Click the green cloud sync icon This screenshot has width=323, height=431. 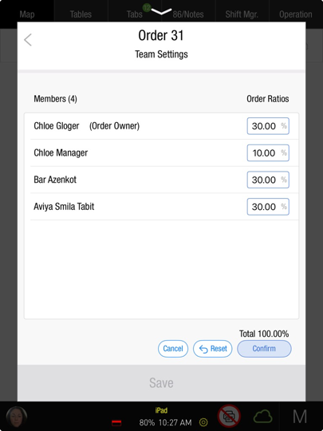262,417
